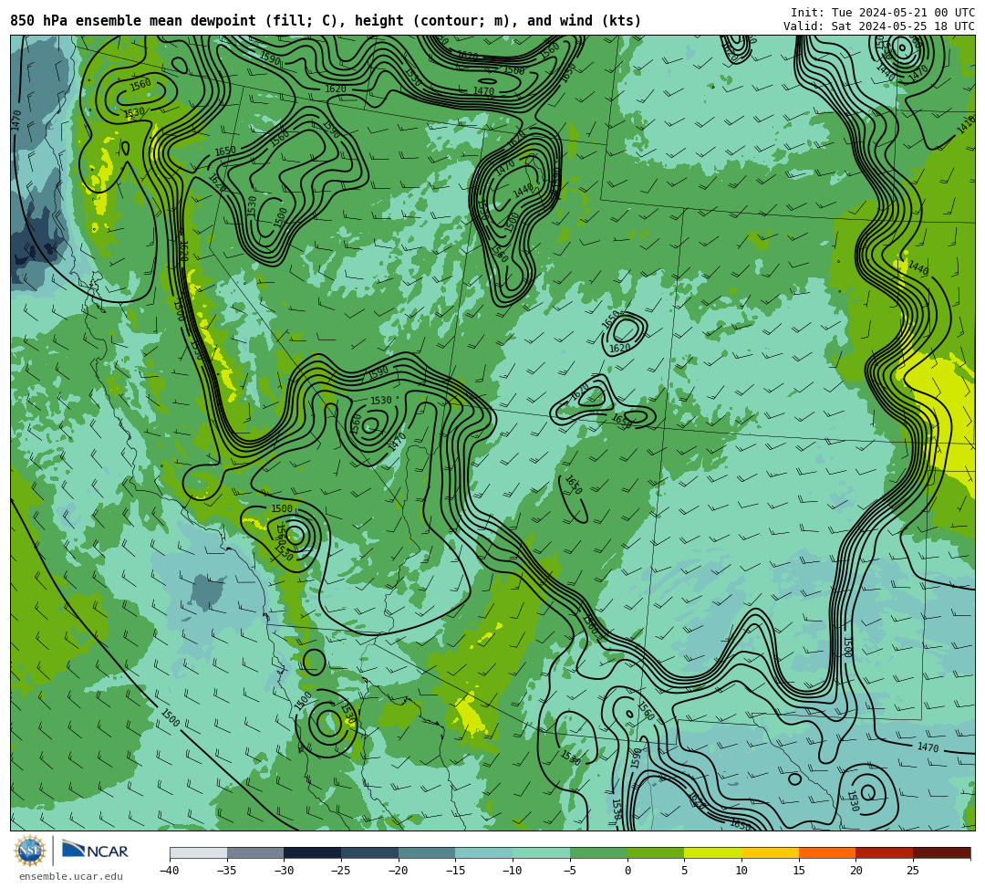The width and height of the screenshot is (985, 888).
Task: Pick the olive green 0 to 5 color swatch
Action: click(656, 852)
